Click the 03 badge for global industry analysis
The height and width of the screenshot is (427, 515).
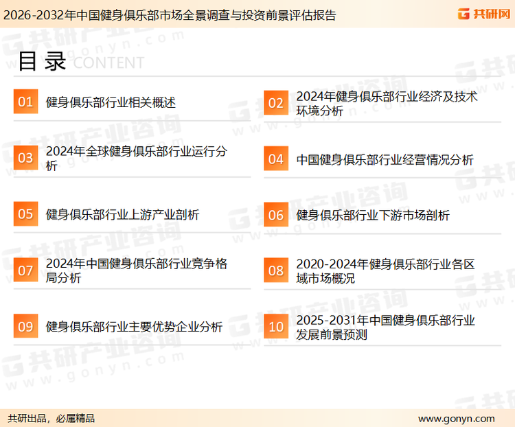[25, 158]
